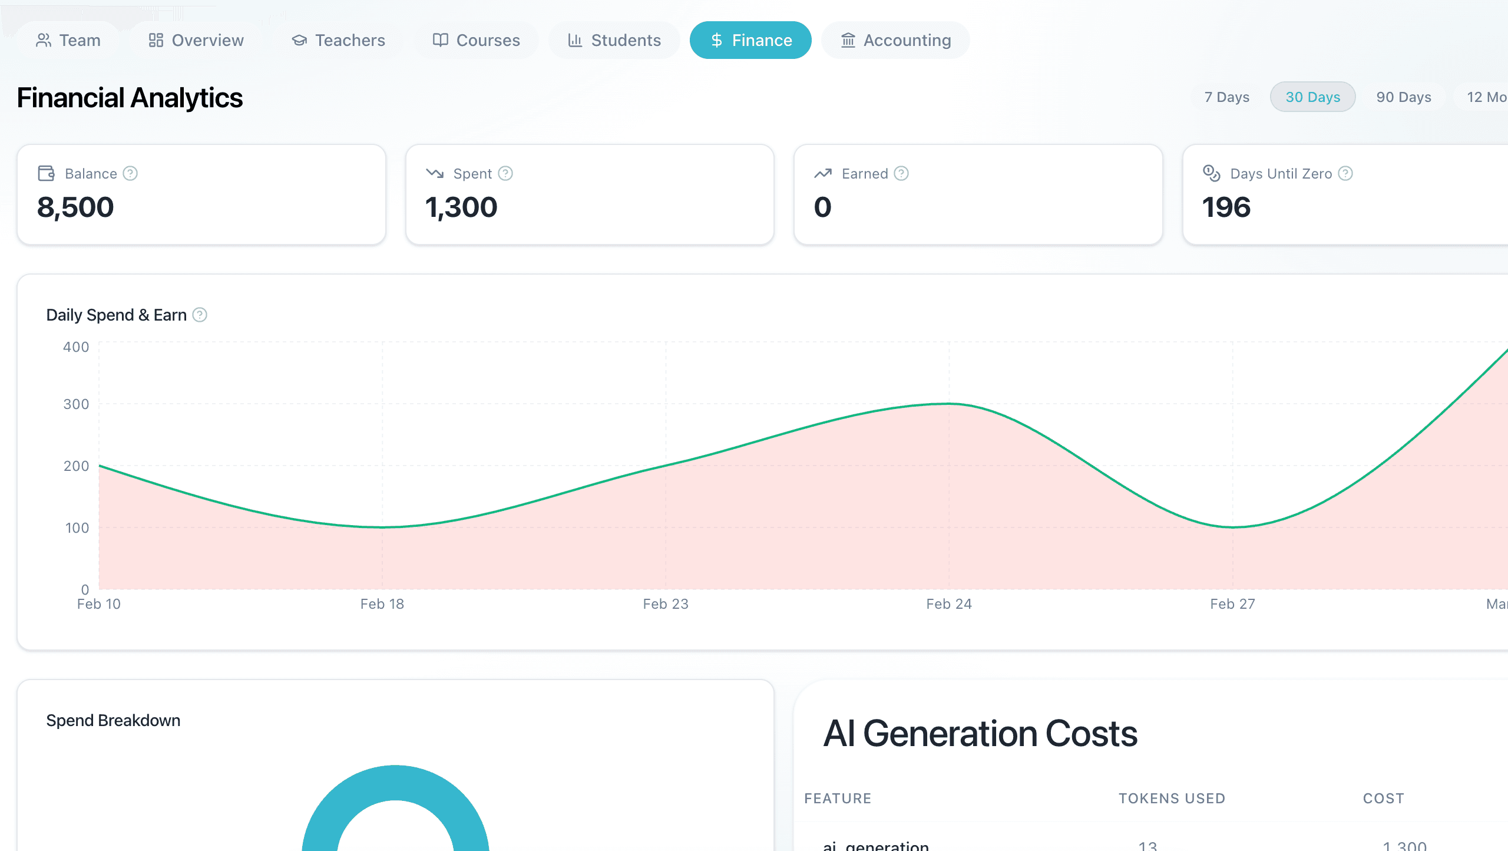
Task: Open the Balance help tooltip
Action: coord(131,173)
